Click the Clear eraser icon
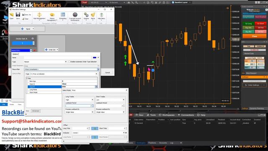268x151 pixels. coord(25,19)
